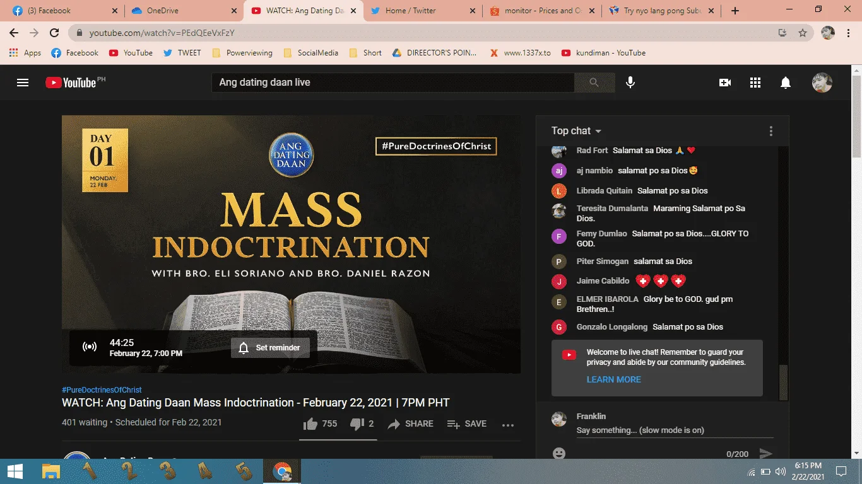The image size is (862, 484).
Task: Open File Explorer from the taskbar
Action: coord(50,471)
